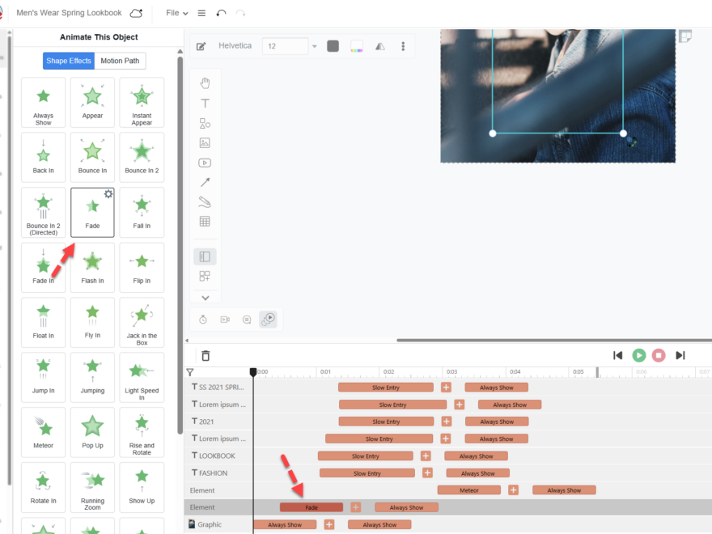The height and width of the screenshot is (534, 712).
Task: Open the Shapes tool in the sidebar
Action: click(x=205, y=122)
